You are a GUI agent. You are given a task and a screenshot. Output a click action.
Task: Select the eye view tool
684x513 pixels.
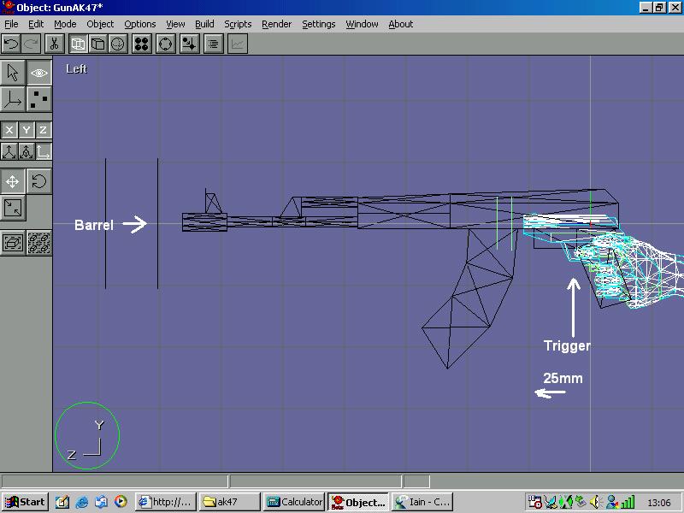(x=39, y=73)
